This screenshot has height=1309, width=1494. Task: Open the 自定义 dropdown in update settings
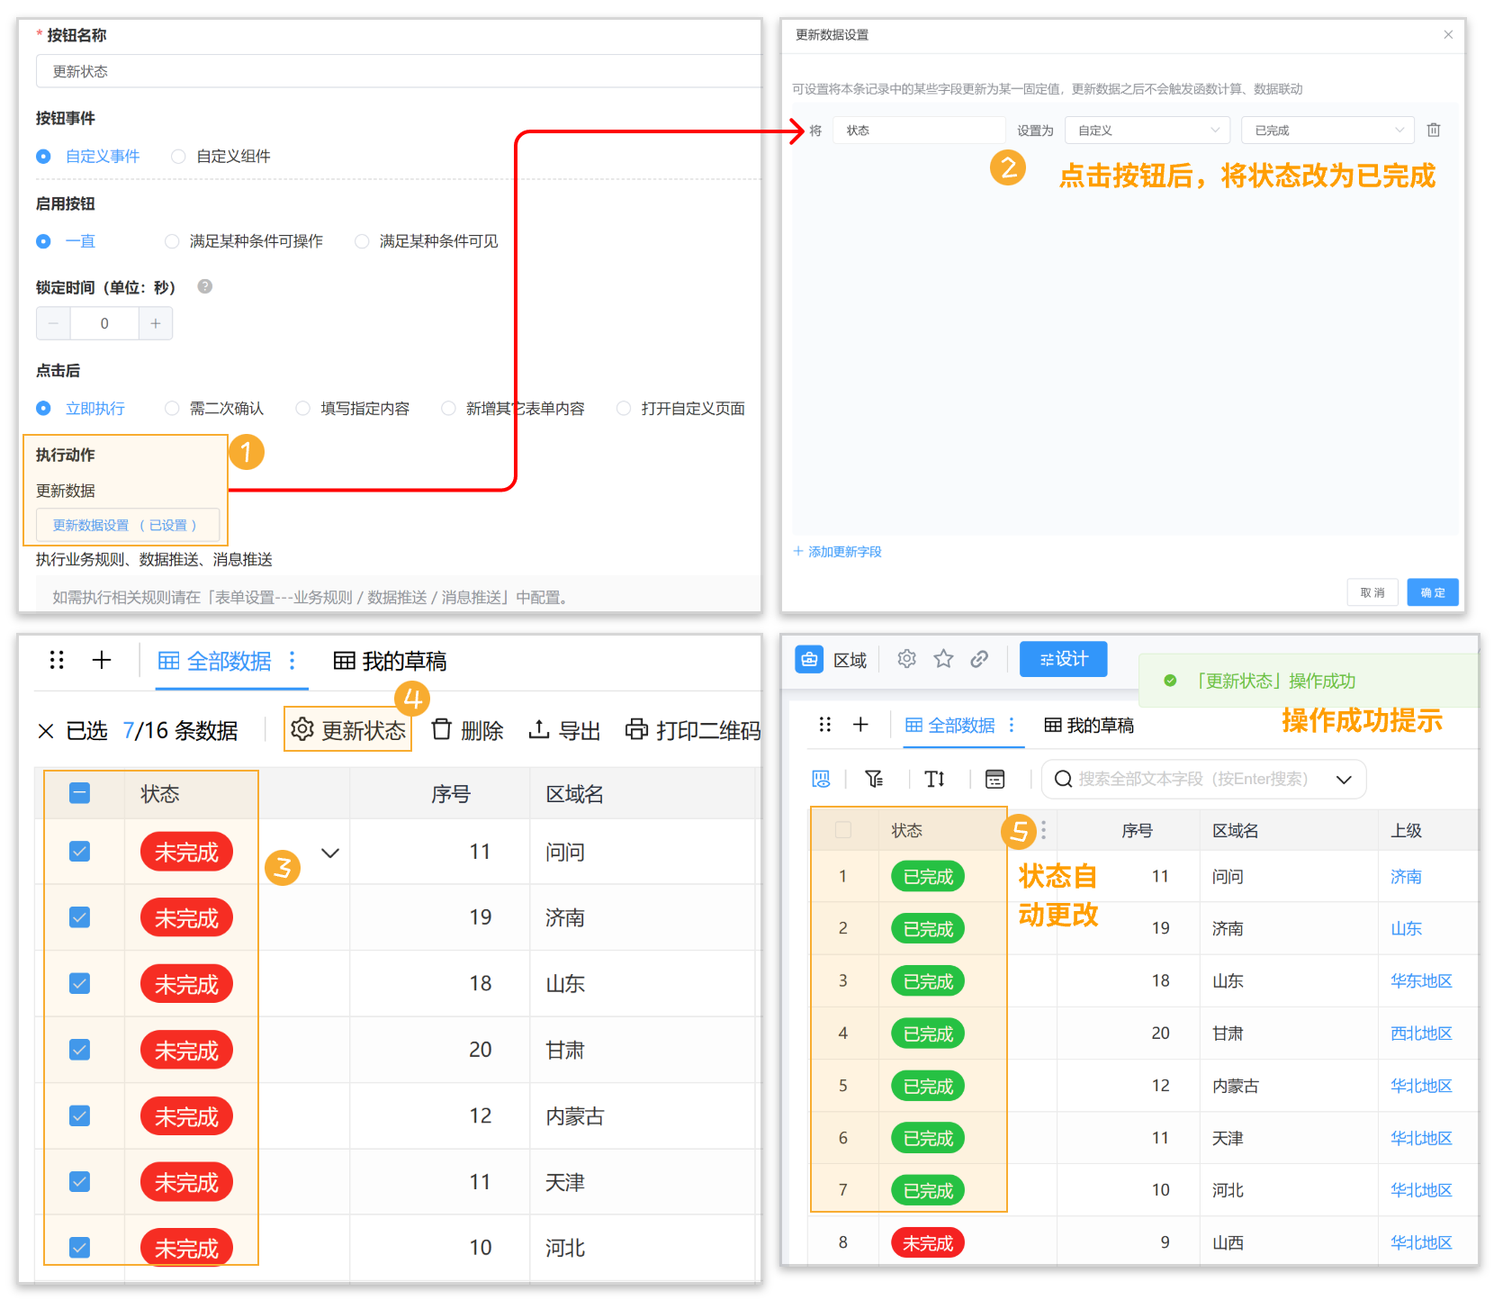(1147, 131)
